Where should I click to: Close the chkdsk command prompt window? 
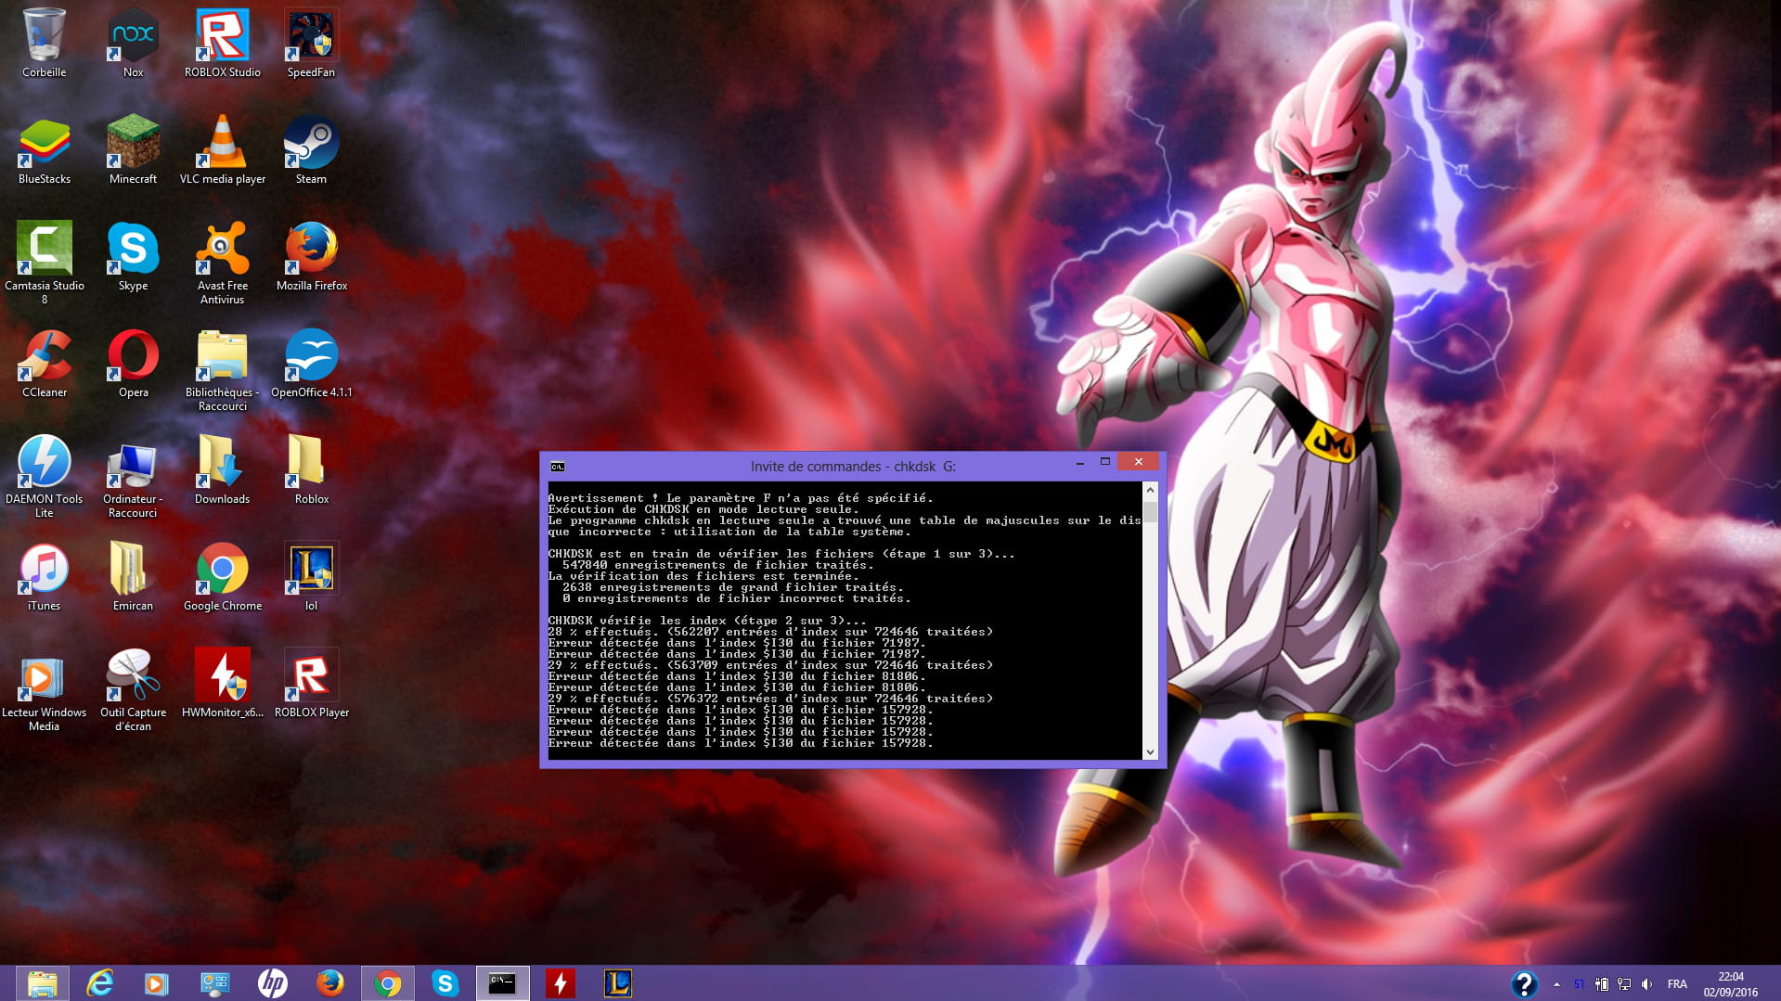(1138, 462)
